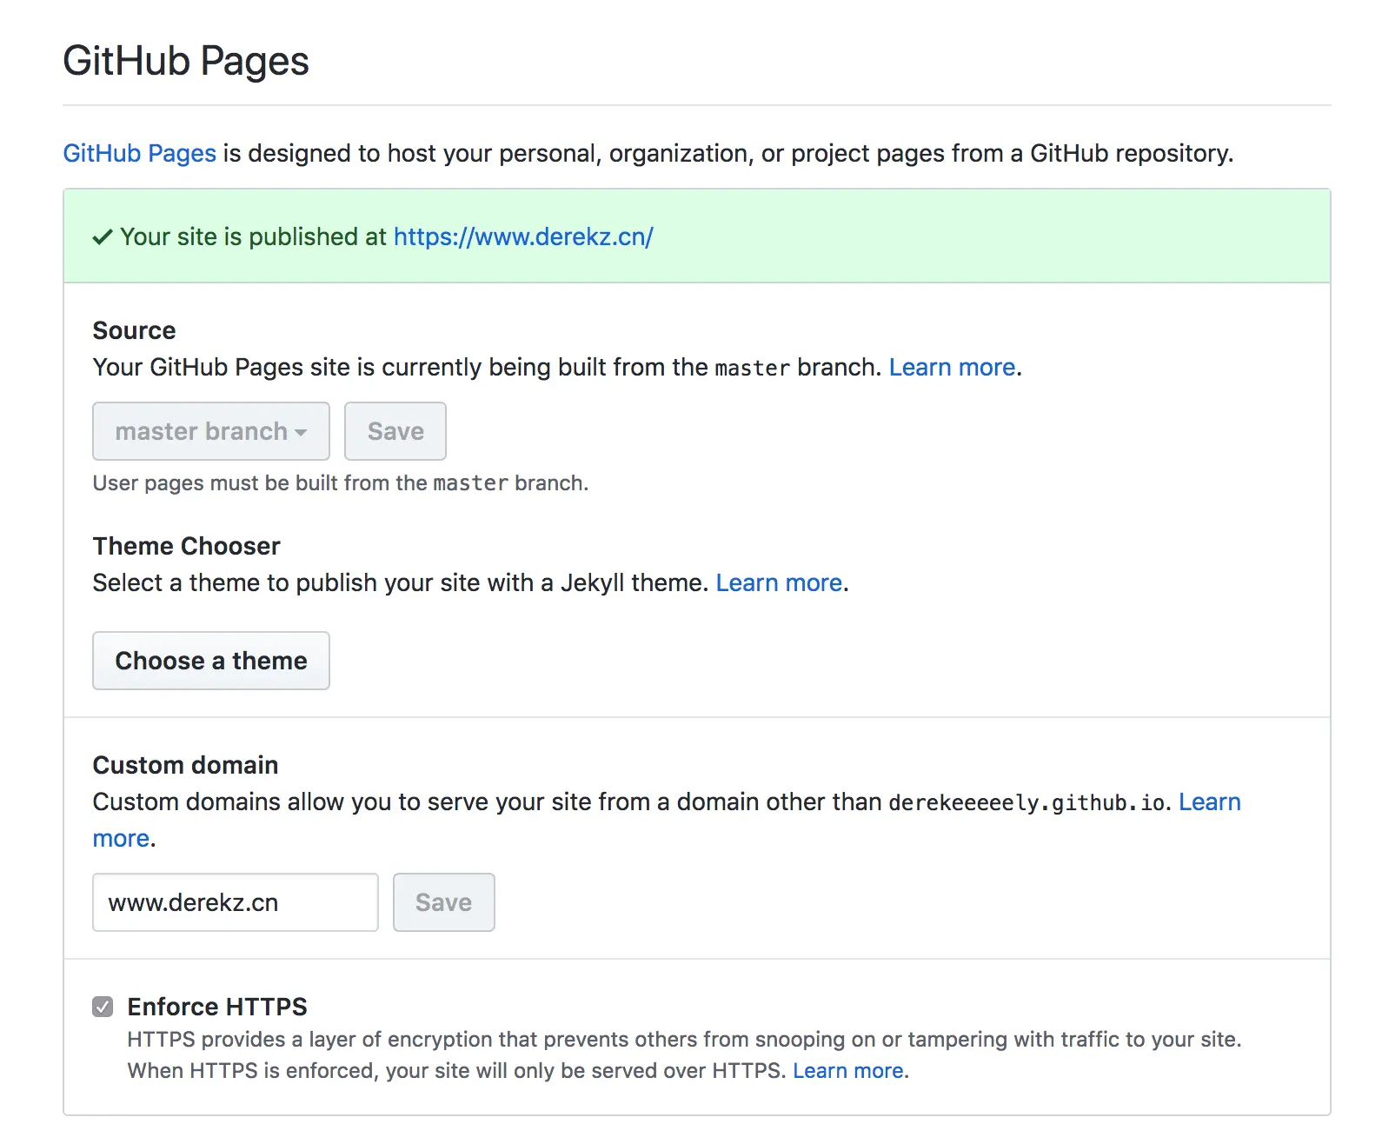Expand the master branch source dropdown
Image resolution: width=1382 pixels, height=1144 pixels.
[x=211, y=431]
